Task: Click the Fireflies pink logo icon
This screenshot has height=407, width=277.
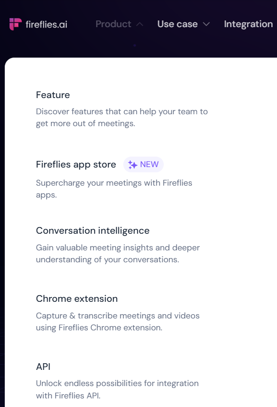Action: pos(16,24)
